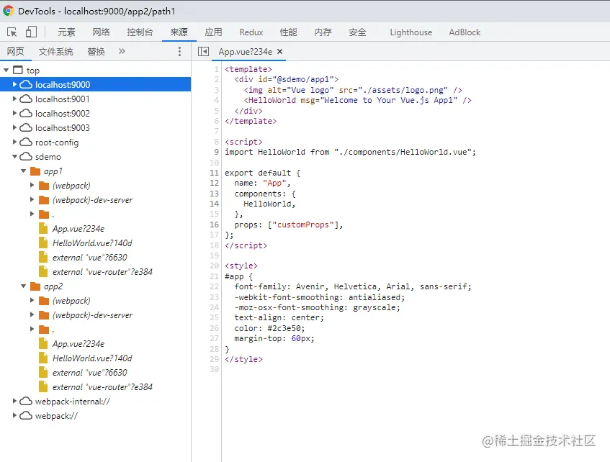Collapse the sdemo node arrow
Viewport: 610px width, 462px height.
coord(15,157)
